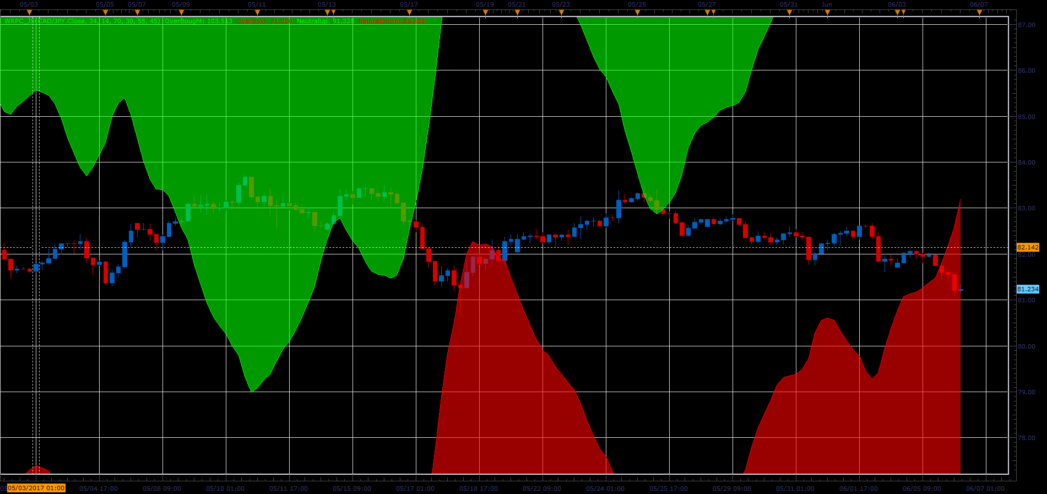Click the orange 82.142 price tag

point(1028,247)
